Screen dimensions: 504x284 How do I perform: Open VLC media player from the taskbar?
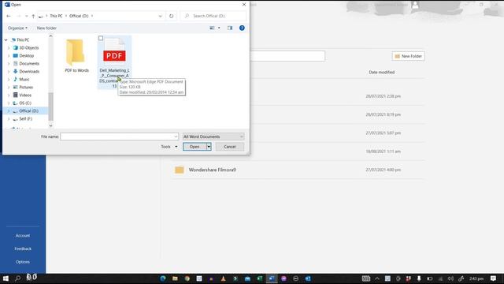(x=223, y=278)
